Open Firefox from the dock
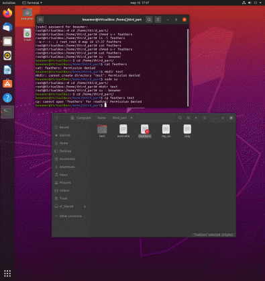Viewport: 265px width, 281px height. click(x=7, y=13)
